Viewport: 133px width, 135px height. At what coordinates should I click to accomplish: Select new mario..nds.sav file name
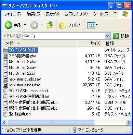[x=25, y=79]
